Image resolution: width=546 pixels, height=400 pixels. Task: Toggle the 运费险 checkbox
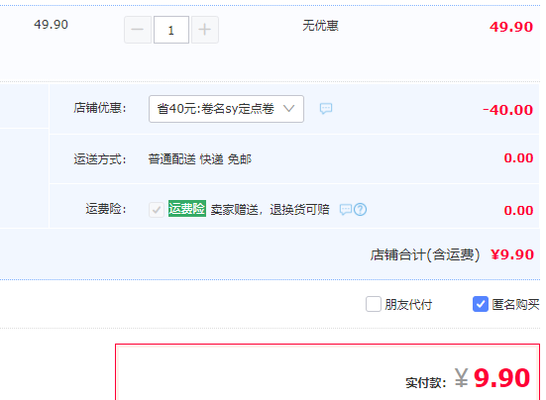(157, 210)
